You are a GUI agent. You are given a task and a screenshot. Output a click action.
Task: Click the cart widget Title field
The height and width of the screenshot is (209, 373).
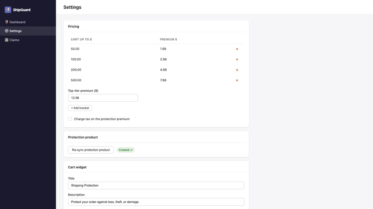[156, 185]
